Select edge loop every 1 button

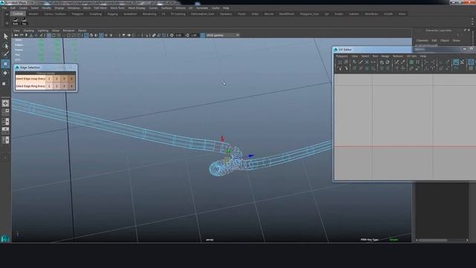pyautogui.click(x=49, y=79)
